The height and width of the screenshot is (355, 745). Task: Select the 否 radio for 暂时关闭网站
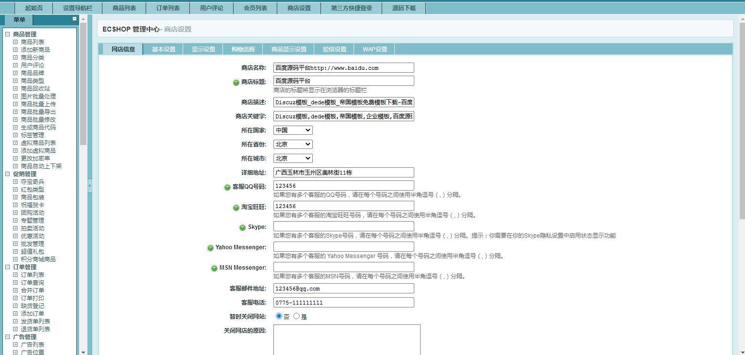tap(279, 316)
